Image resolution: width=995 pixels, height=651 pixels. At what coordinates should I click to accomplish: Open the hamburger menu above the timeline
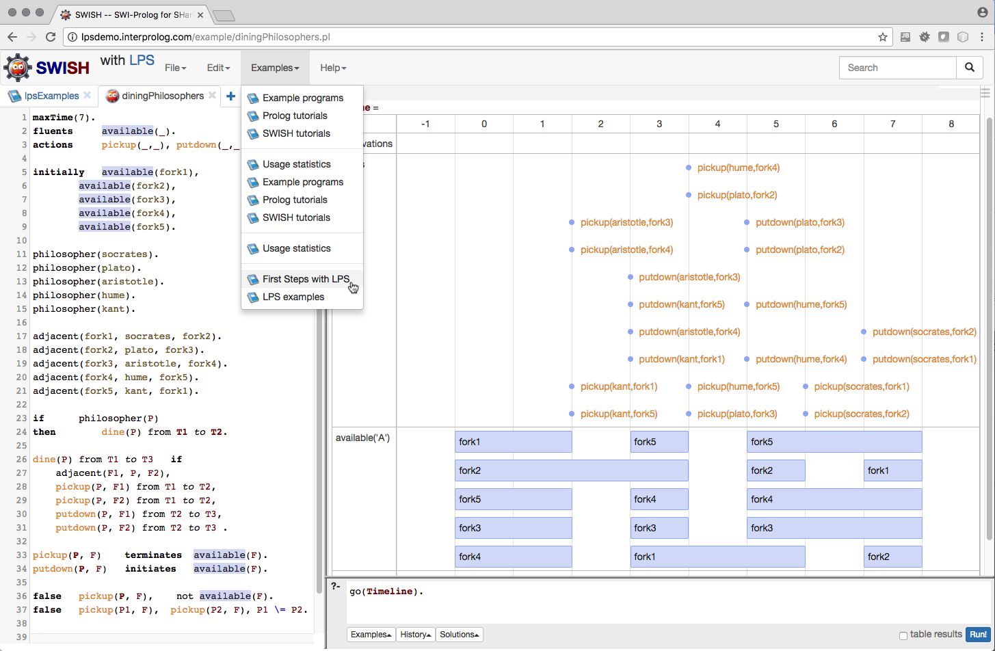click(x=985, y=92)
